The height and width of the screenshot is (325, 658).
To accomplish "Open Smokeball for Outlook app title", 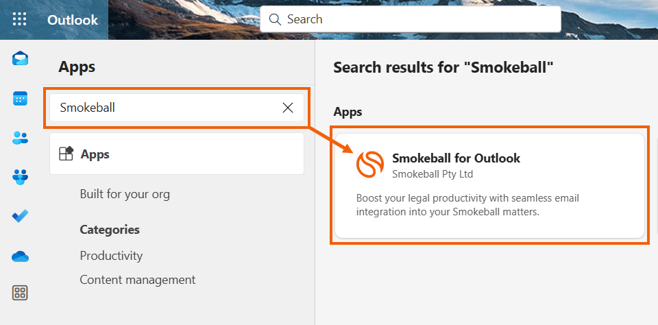I will [x=456, y=158].
